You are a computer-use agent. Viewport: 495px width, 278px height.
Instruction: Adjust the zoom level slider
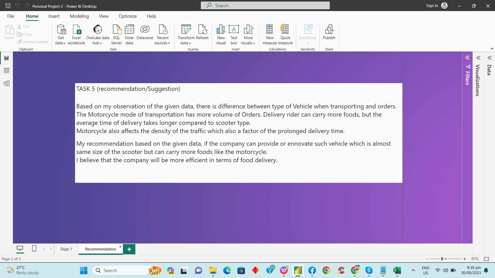[x=442, y=259]
